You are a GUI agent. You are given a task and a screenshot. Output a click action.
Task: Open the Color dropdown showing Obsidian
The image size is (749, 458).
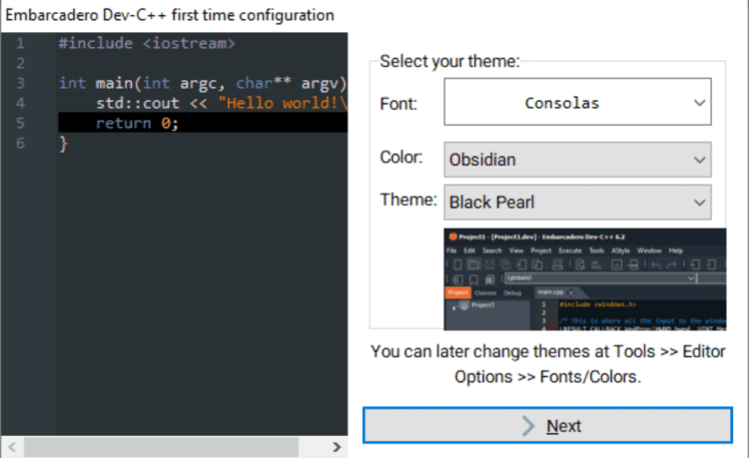tap(577, 160)
